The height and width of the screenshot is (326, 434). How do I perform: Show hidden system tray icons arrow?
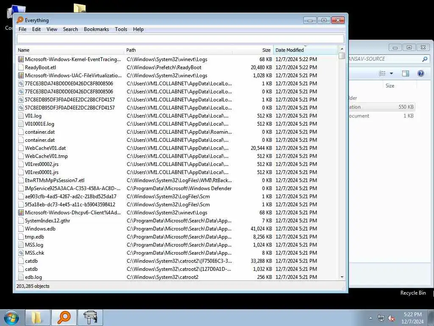[x=370, y=318]
